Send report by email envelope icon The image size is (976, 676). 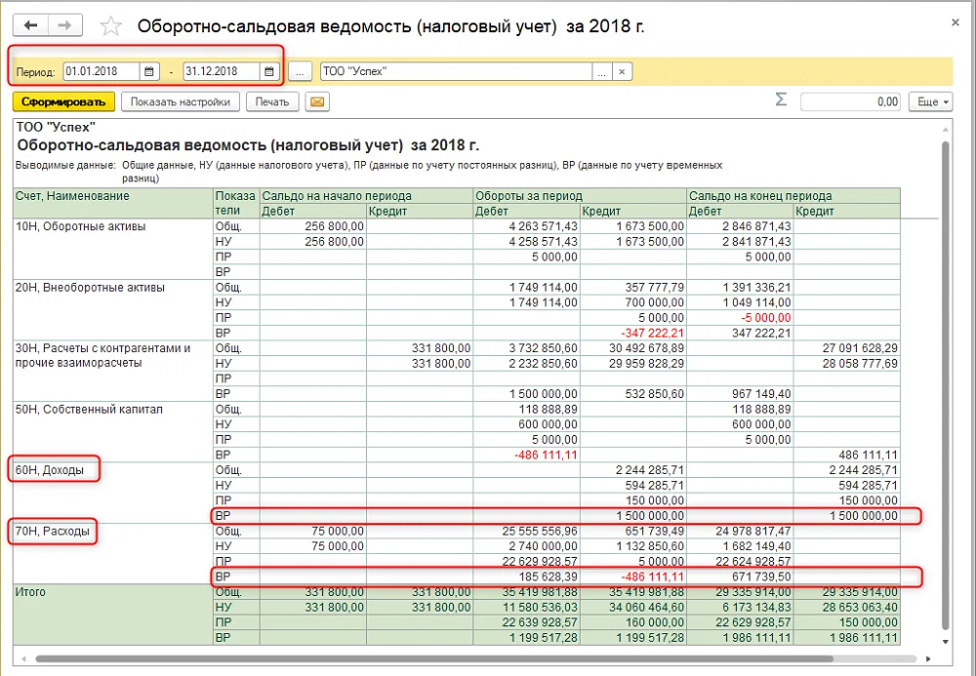pos(317,102)
